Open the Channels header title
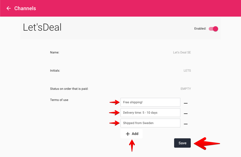241x157 pixels. pyautogui.click(x=25, y=8)
